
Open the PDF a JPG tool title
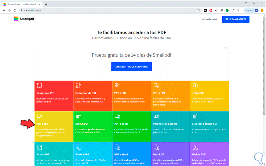tap(42, 124)
